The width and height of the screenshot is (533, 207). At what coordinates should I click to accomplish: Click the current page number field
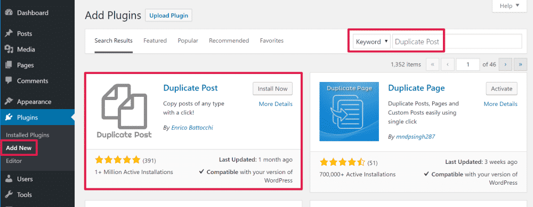tap(468, 64)
